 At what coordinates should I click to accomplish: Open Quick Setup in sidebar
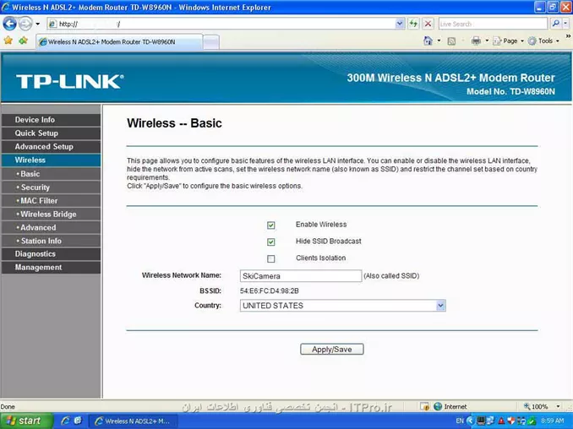[51, 133]
